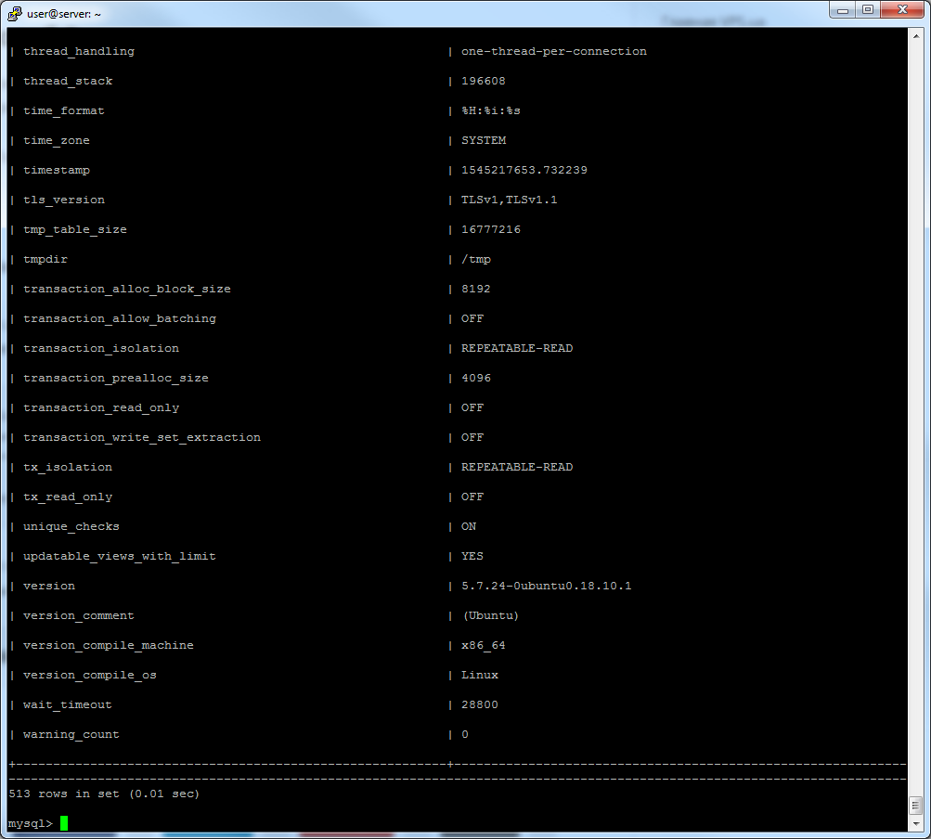Click '513 rows in set (0.01 sec)' text
Viewport: 931px width, 839px height.
pos(105,794)
